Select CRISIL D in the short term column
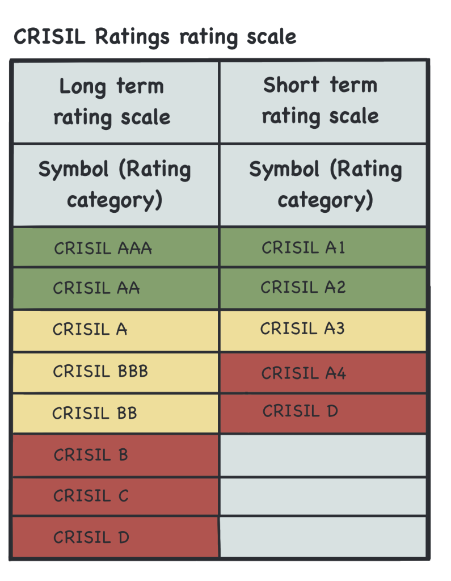The image size is (451, 581). (x=322, y=412)
